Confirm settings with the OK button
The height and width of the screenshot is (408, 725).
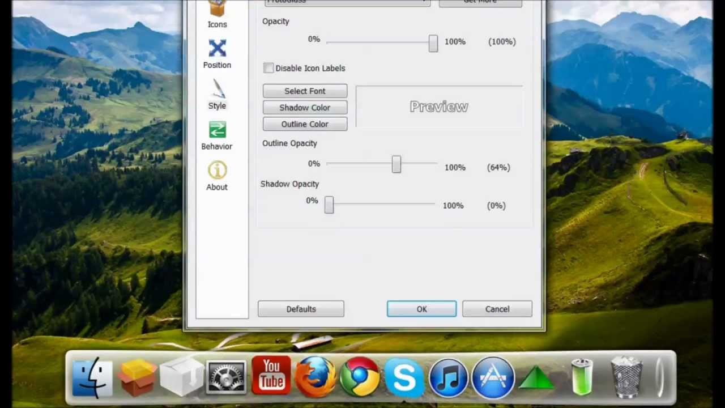pos(421,309)
